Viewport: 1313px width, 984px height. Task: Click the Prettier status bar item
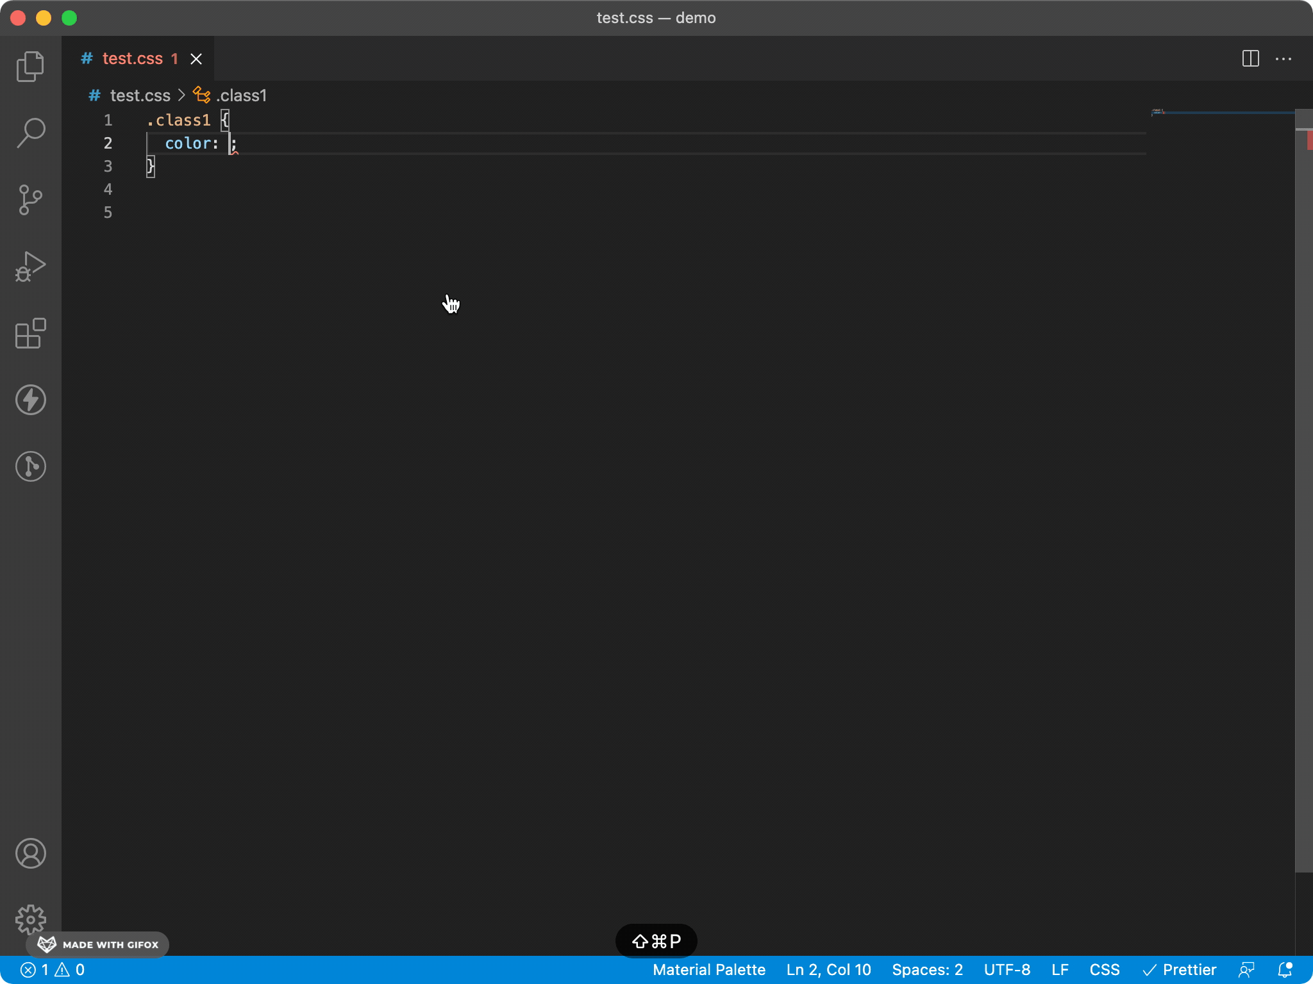(x=1180, y=970)
